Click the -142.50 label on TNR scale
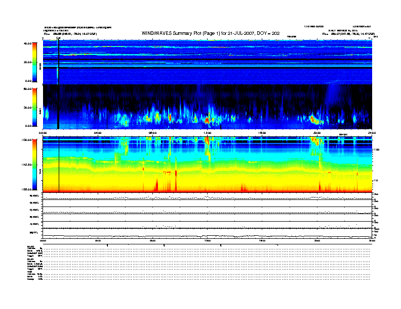This screenshot has height=309, width=401. pos(26,165)
